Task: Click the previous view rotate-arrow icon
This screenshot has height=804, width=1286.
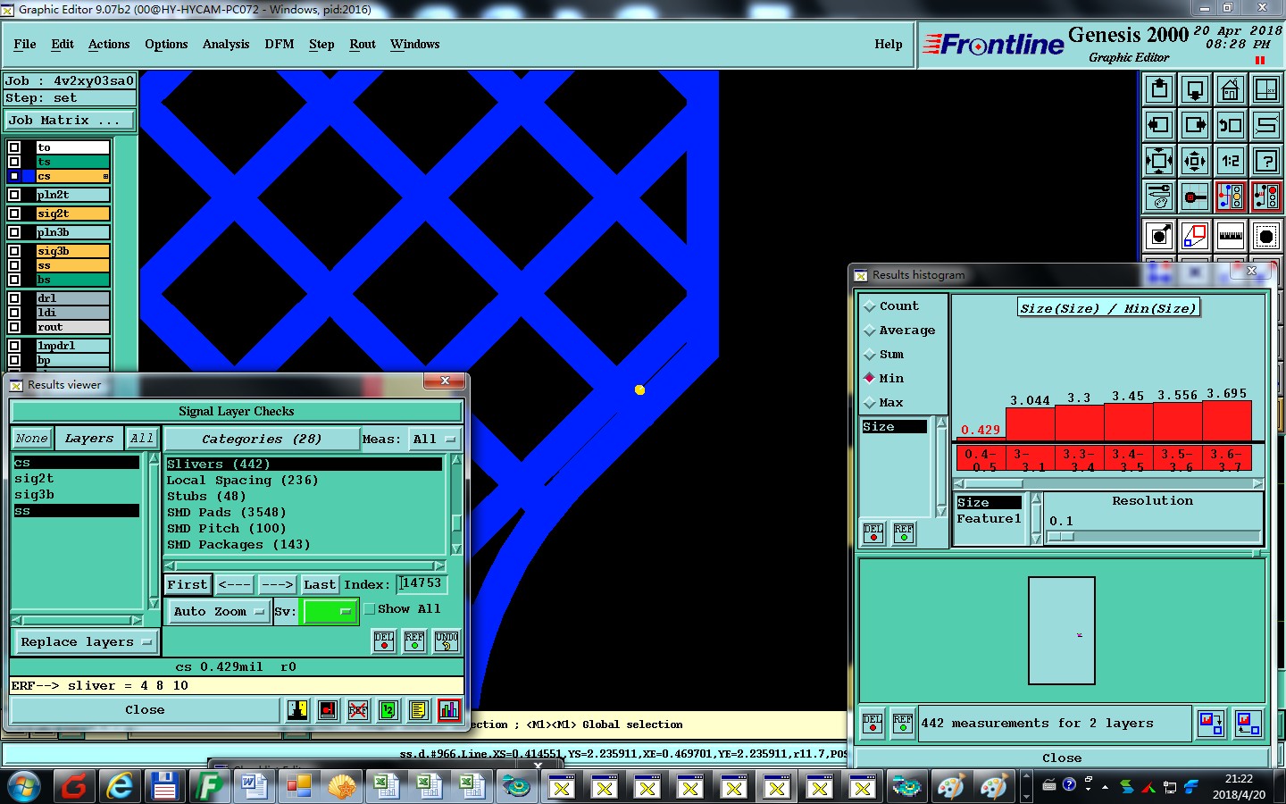Action: coord(1230,125)
